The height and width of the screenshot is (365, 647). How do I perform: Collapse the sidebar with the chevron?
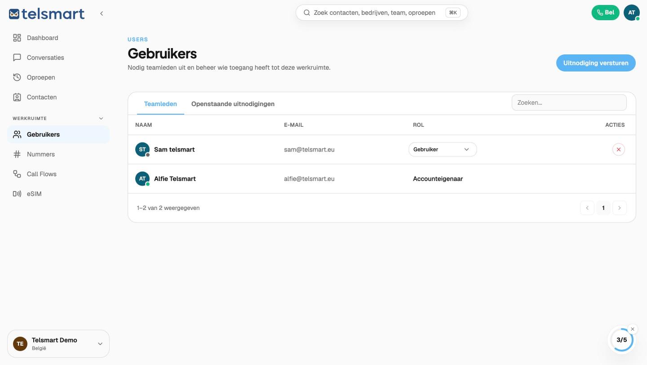(102, 13)
